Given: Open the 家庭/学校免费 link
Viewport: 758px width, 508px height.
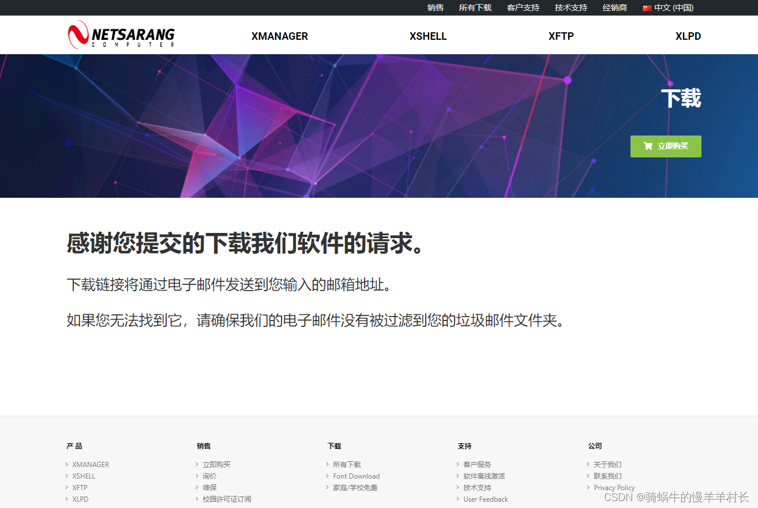Looking at the screenshot, I should tap(355, 488).
